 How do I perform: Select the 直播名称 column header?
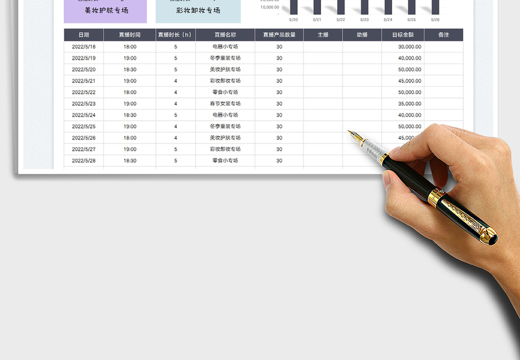(x=225, y=35)
